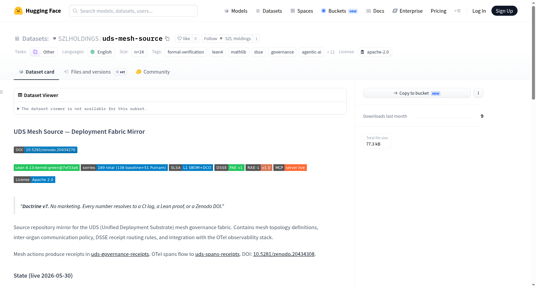Click the License Apache 2.0 badge
This screenshot has height=288, width=536.
[x=35, y=180]
